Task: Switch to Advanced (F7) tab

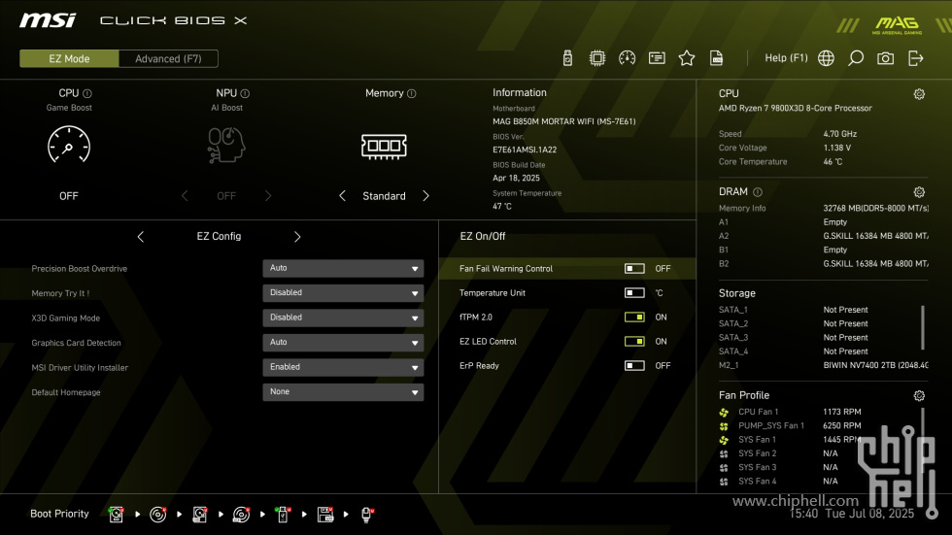Action: tap(168, 59)
